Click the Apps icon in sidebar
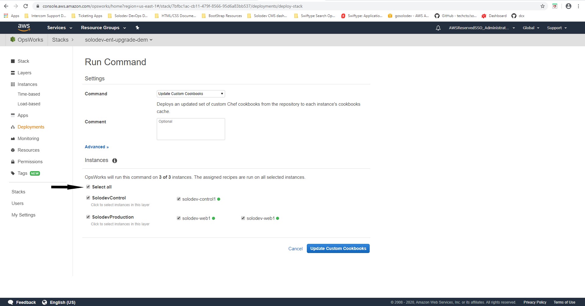 13,115
